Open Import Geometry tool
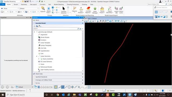Image resolution: width=172 pixels, height=97 pixels. [110, 10]
